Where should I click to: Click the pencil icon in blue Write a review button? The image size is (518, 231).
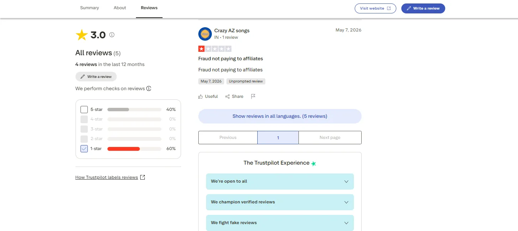[x=409, y=8]
